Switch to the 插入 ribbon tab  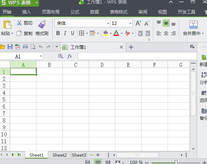(27, 12)
